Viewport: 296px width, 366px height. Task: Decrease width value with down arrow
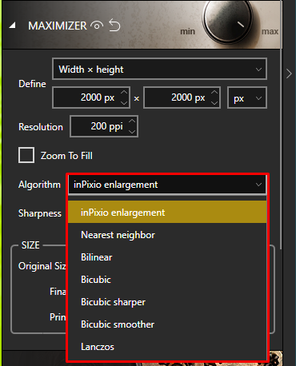124,102
